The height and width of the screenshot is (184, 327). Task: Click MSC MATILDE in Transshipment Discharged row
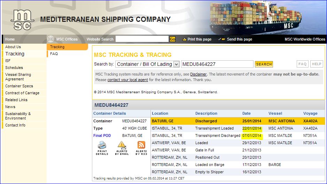[x=280, y=136]
